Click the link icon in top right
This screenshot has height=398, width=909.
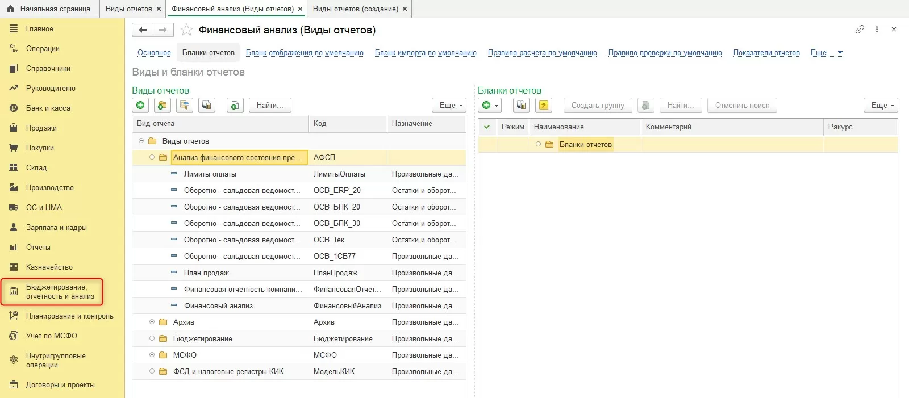[x=860, y=30]
